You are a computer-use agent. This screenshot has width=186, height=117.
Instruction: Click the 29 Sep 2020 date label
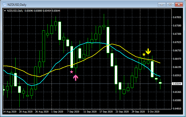138,112
